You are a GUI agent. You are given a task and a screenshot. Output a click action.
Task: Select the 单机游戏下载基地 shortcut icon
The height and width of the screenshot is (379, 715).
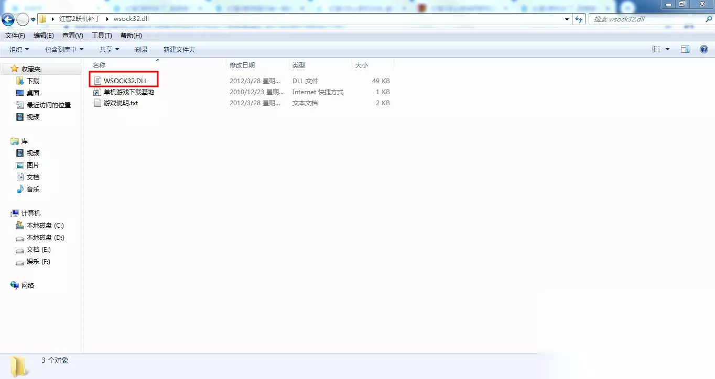[x=97, y=92]
